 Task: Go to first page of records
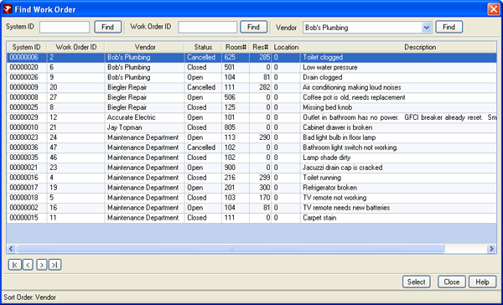coord(15,265)
